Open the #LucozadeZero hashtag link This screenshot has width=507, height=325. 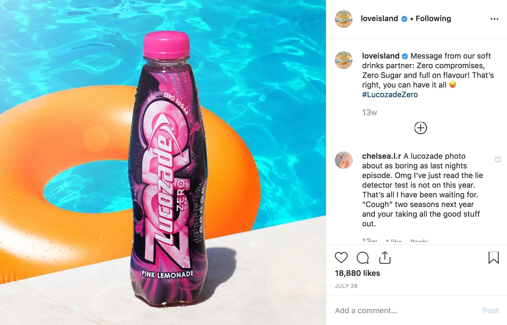[390, 94]
